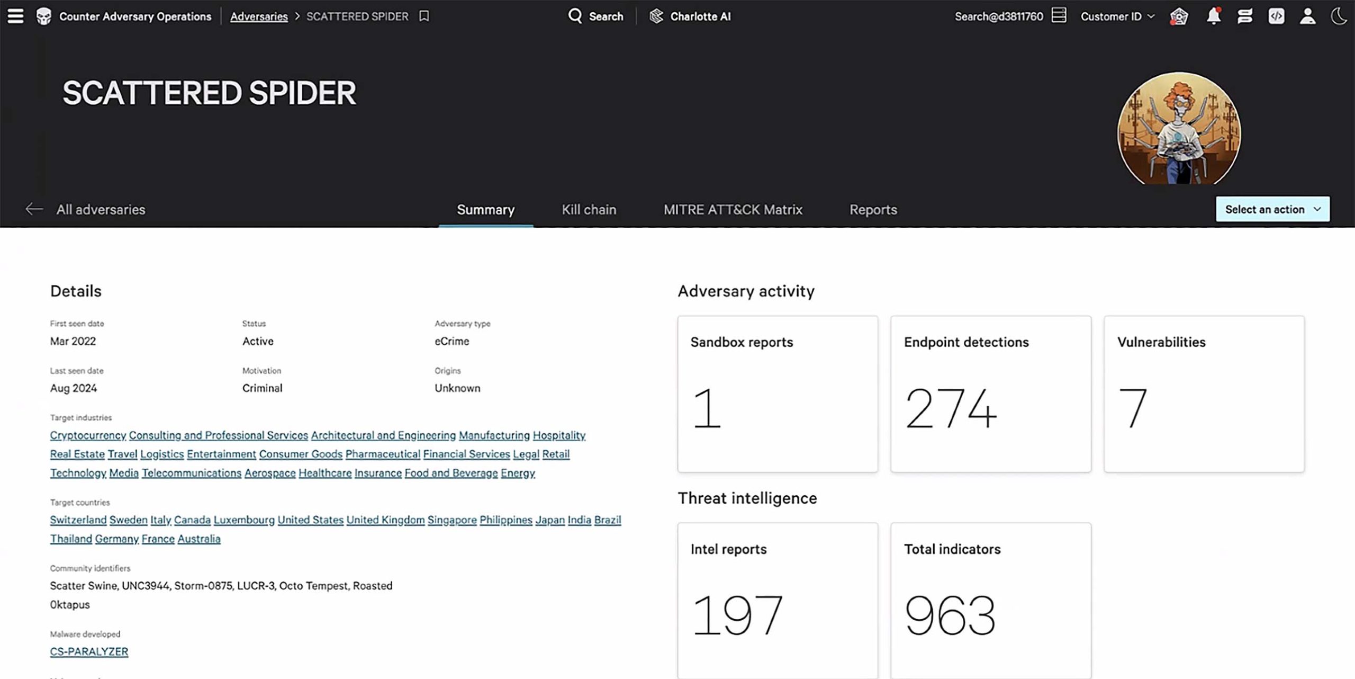Click the Insurance industry link
Viewport: 1355px width, 679px height.
[x=378, y=473]
